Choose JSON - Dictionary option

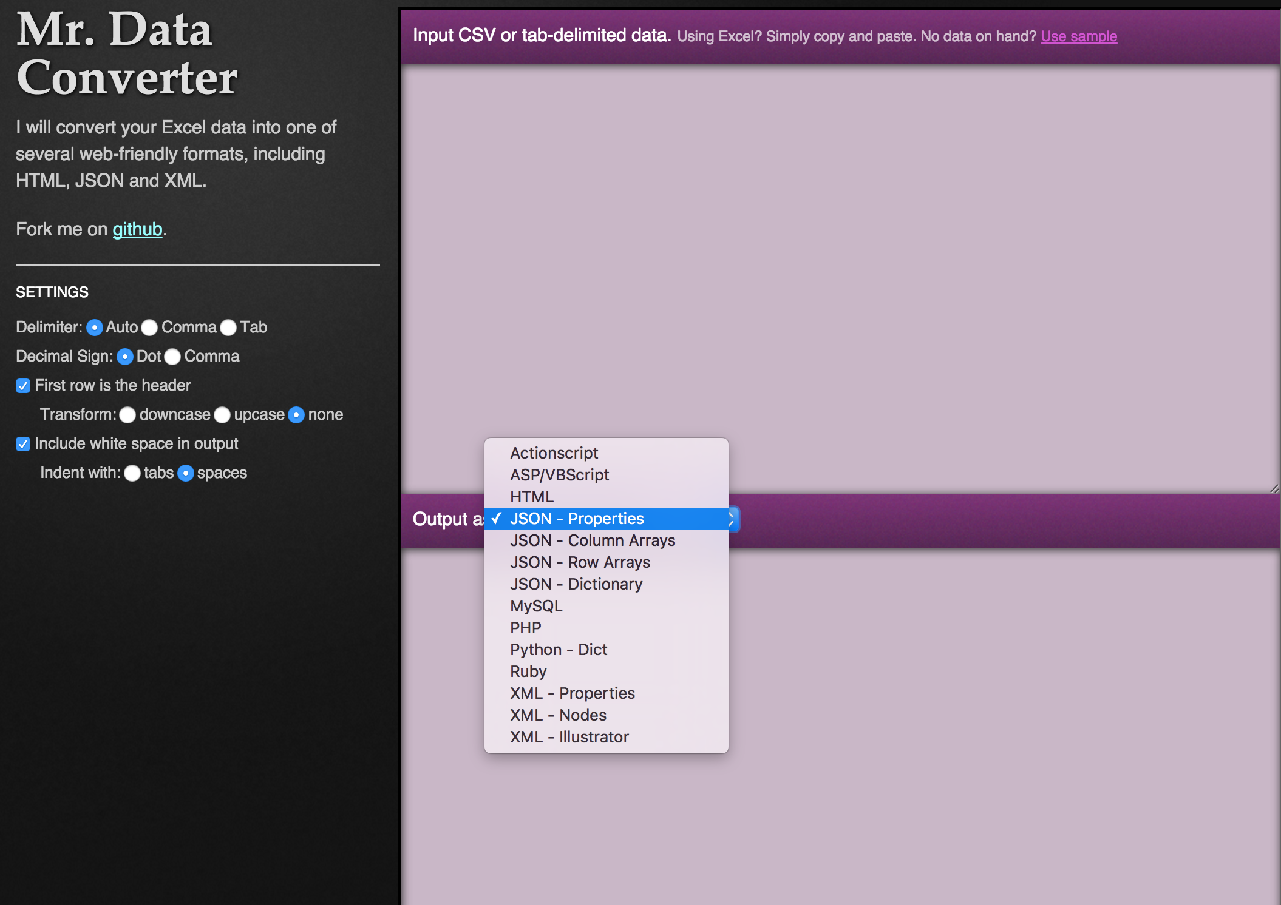tap(607, 584)
